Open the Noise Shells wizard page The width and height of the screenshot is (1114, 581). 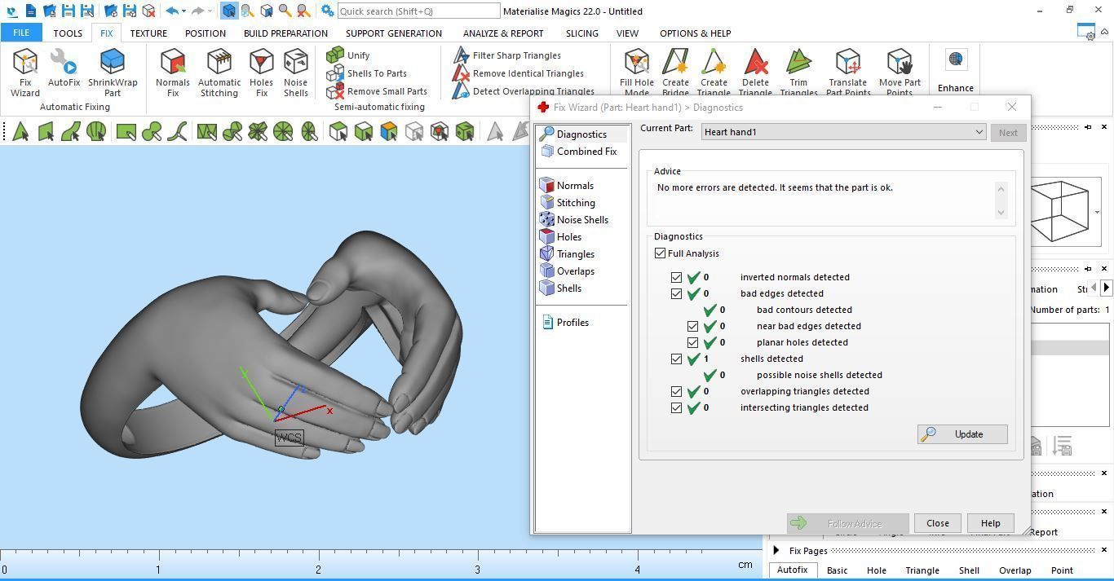pyautogui.click(x=574, y=220)
